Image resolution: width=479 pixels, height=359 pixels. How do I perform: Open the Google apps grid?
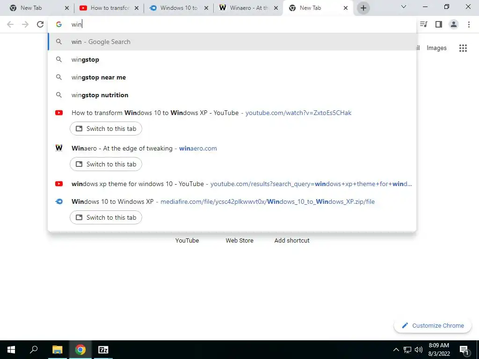[463, 48]
